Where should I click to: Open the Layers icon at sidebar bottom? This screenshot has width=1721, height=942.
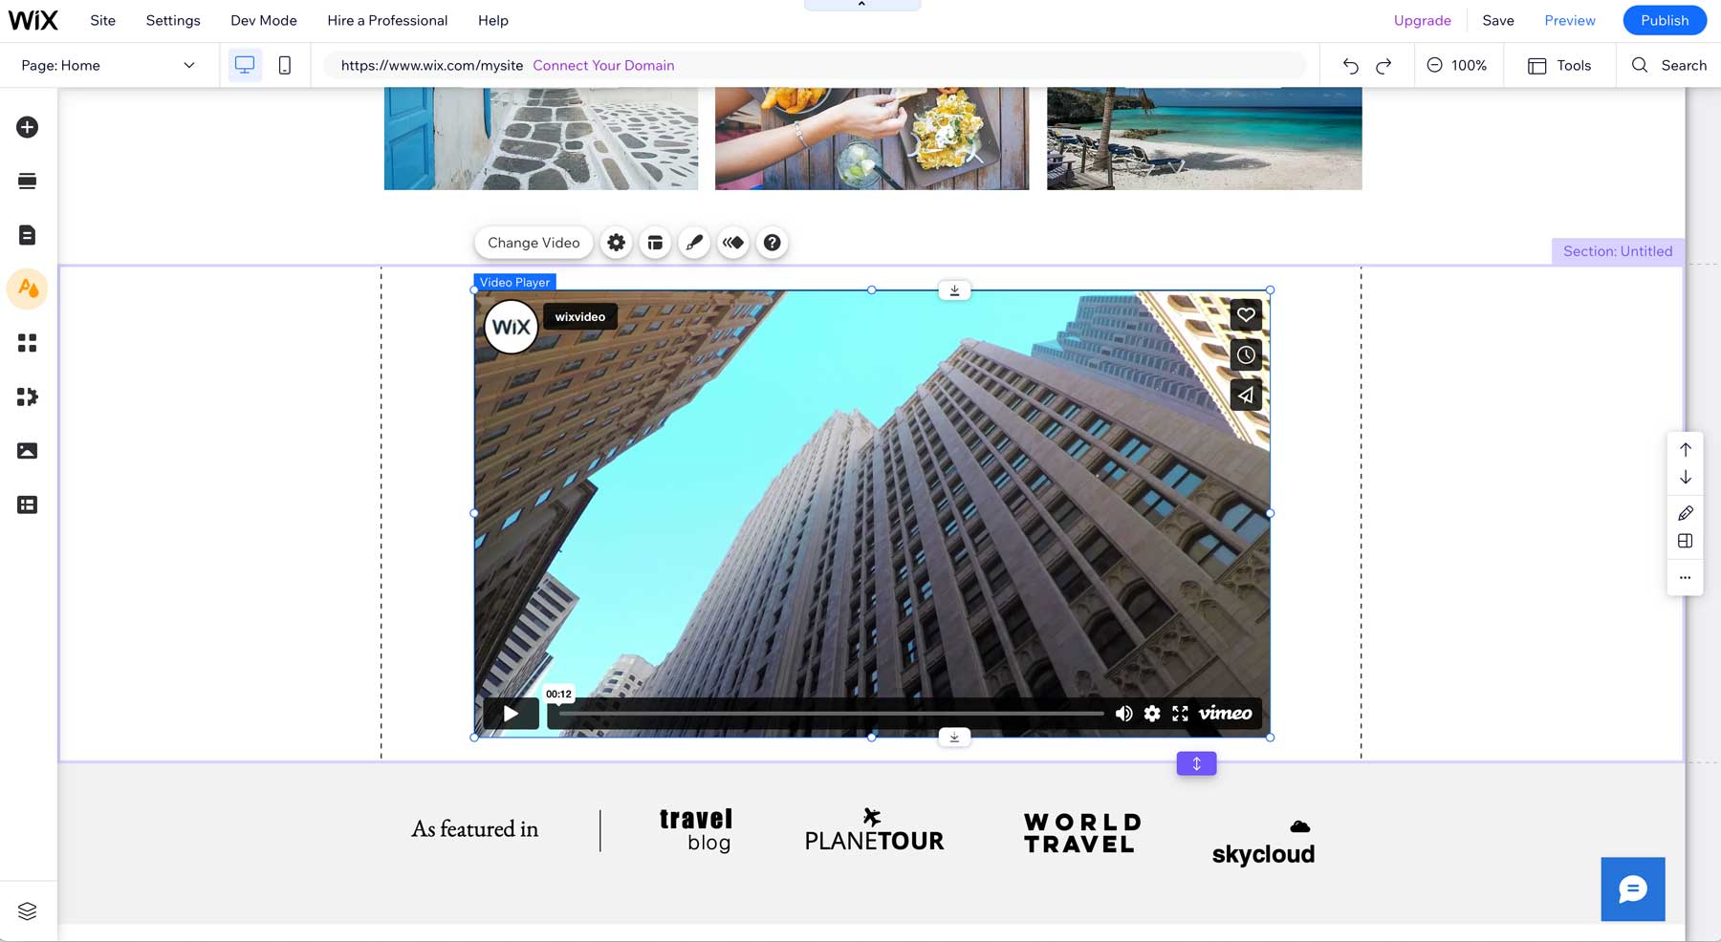pos(27,910)
